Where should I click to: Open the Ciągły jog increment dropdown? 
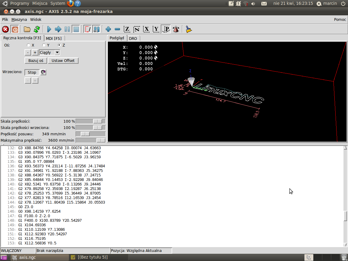pos(57,53)
